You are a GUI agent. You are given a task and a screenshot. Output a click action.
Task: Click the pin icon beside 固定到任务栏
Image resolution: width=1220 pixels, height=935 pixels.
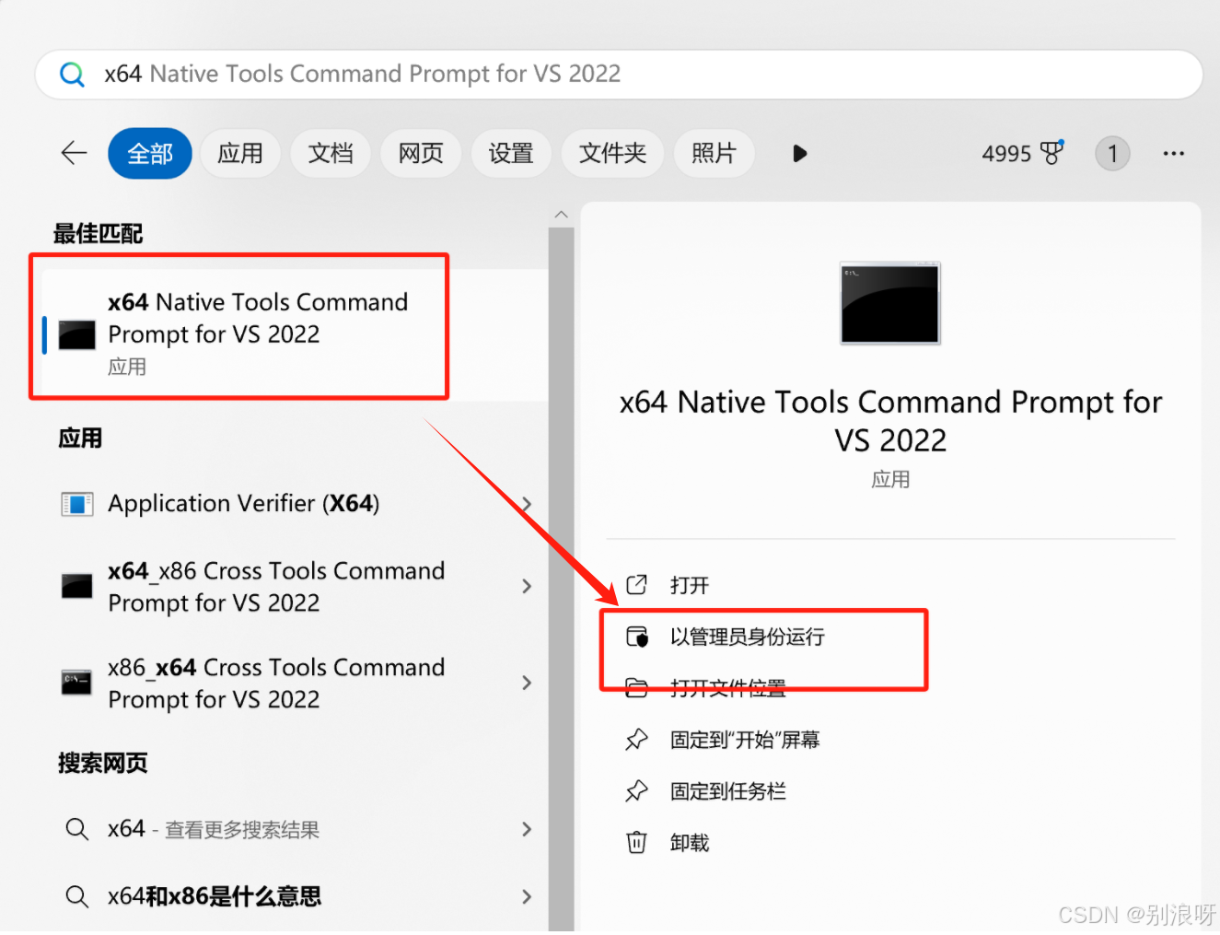click(636, 791)
